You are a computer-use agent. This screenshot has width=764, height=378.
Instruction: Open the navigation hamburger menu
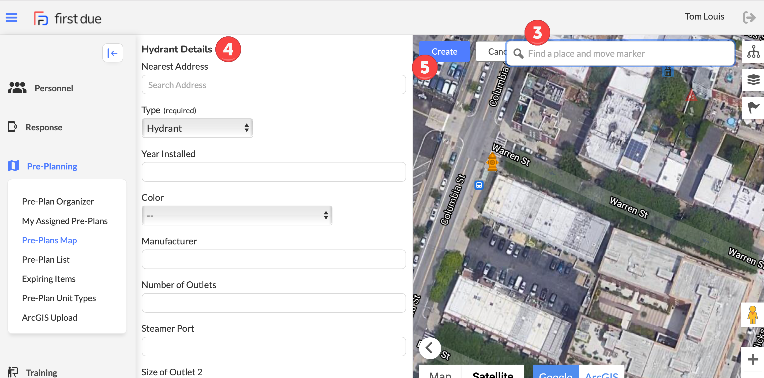coord(12,18)
